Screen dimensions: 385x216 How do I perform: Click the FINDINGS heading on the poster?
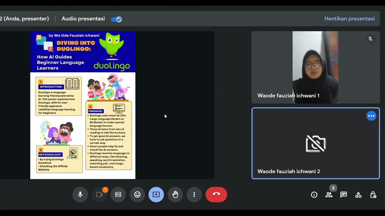(x=96, y=111)
